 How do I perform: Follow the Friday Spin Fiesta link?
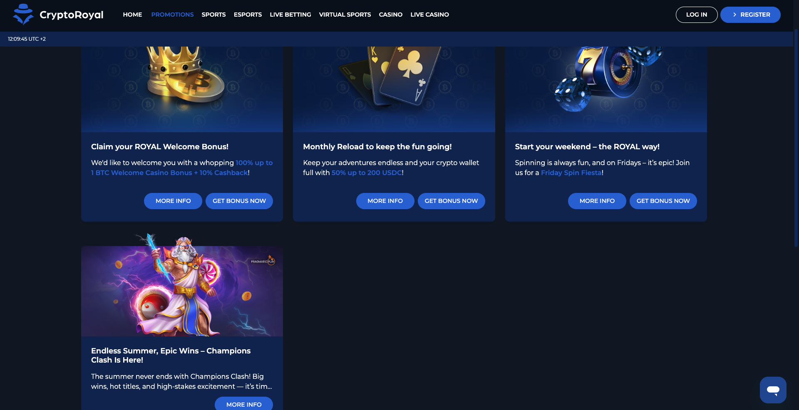[x=571, y=173]
